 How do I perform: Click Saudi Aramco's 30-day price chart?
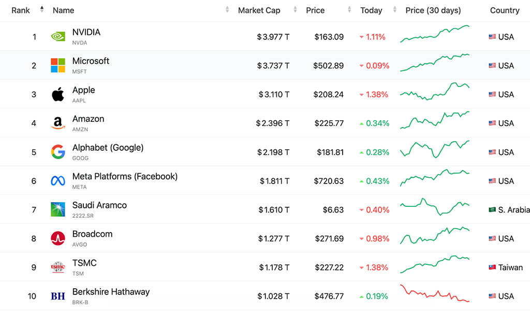[x=435, y=207]
